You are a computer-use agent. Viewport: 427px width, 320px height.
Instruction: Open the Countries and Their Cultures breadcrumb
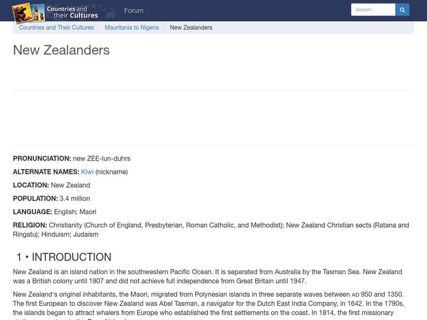pyautogui.click(x=57, y=28)
